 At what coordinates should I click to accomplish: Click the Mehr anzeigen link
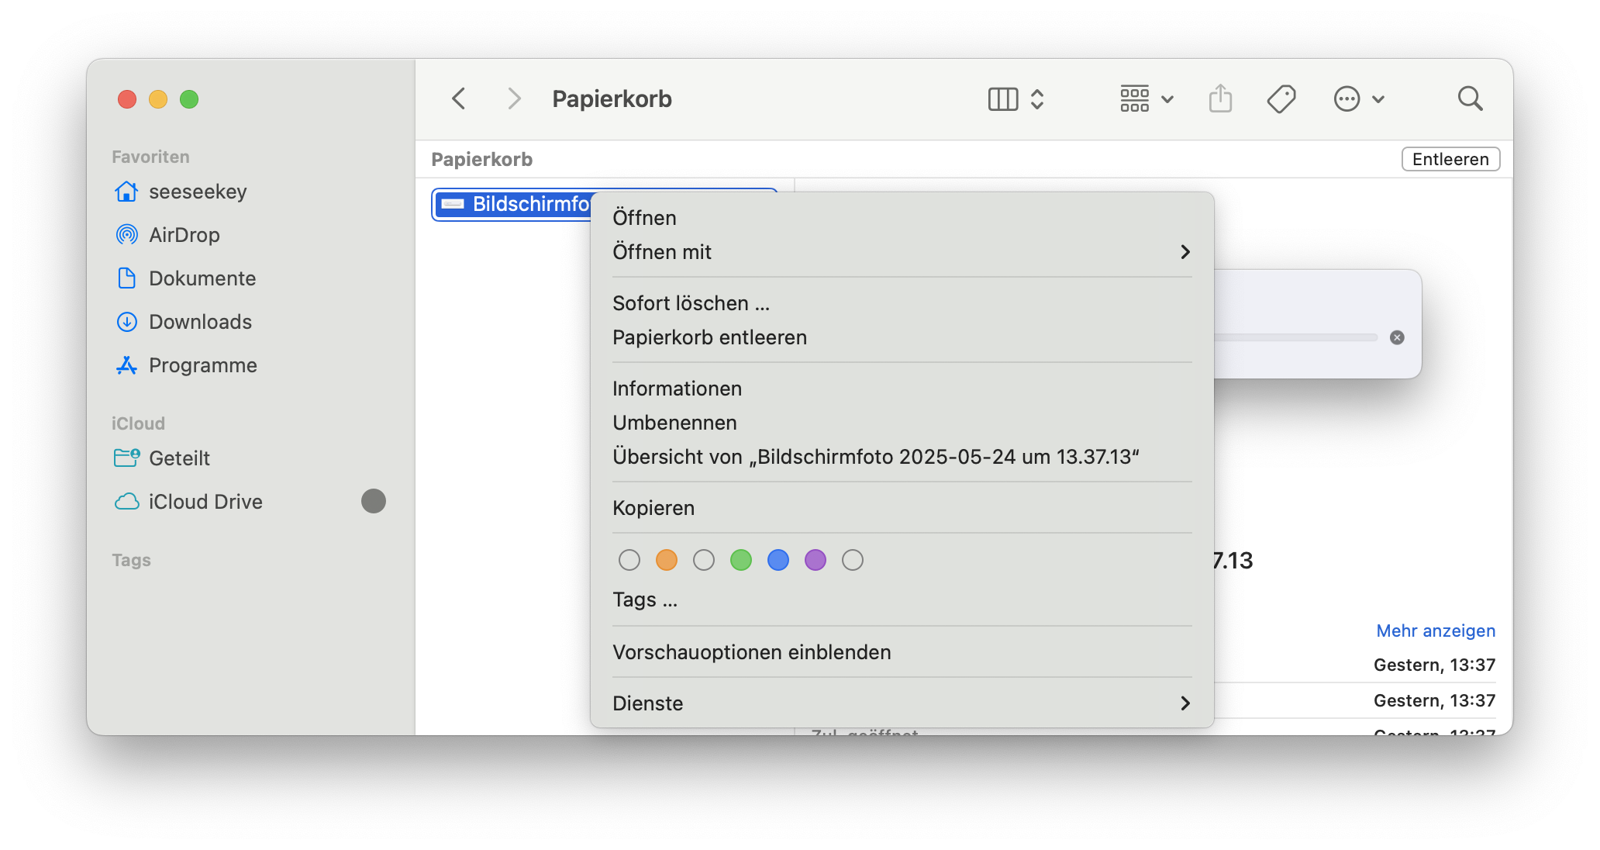coord(1436,631)
